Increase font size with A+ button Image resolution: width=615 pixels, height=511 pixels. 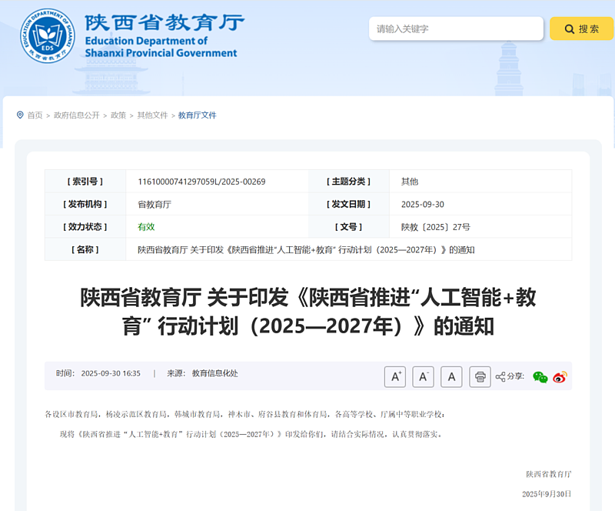coord(395,376)
